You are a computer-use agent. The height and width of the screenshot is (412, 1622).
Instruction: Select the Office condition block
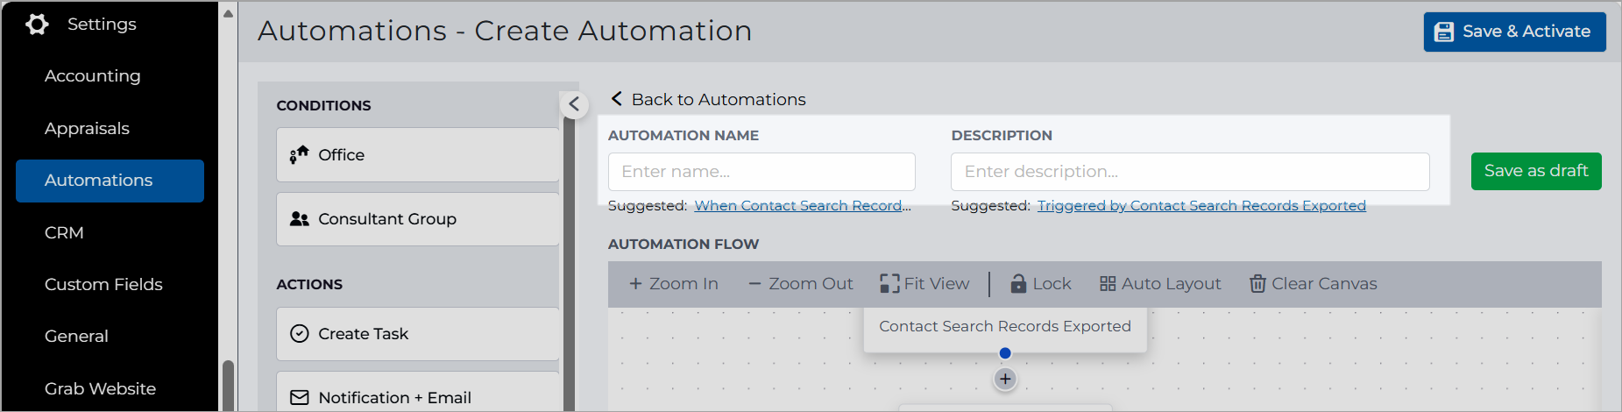click(418, 155)
